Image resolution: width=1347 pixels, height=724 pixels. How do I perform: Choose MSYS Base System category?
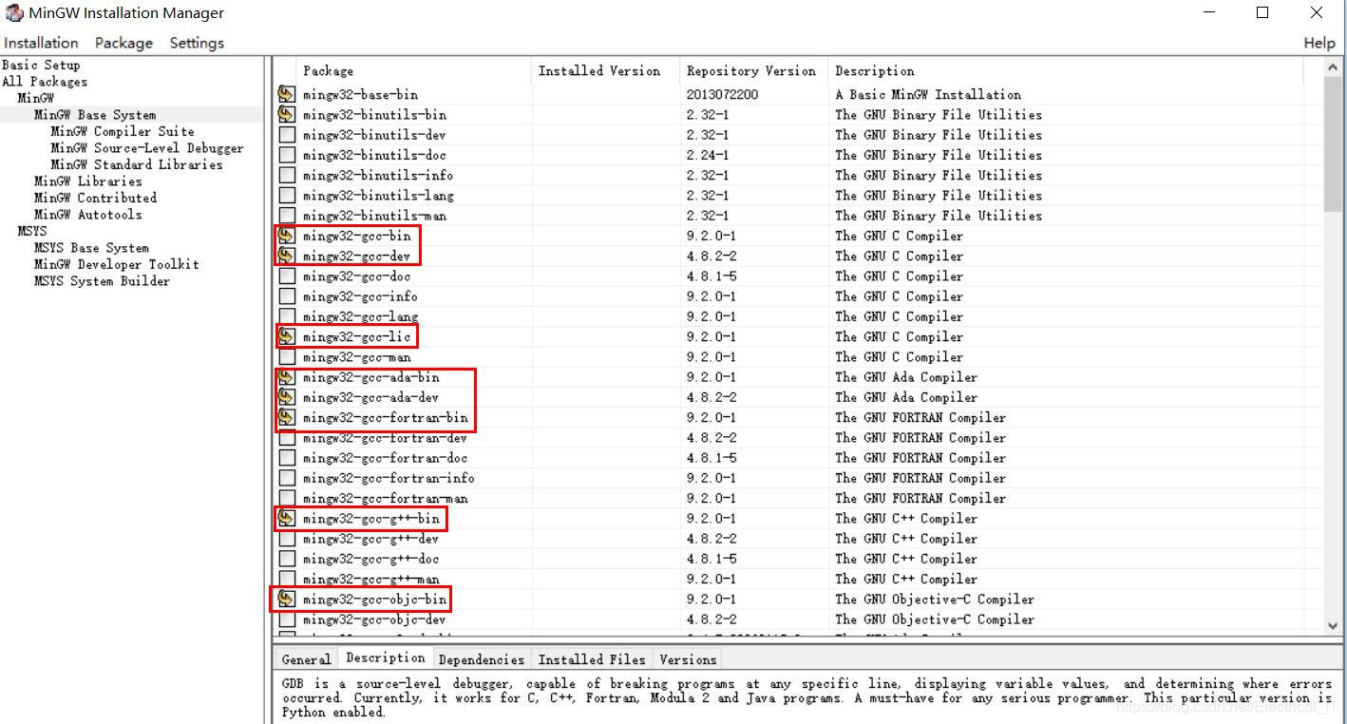click(x=91, y=247)
